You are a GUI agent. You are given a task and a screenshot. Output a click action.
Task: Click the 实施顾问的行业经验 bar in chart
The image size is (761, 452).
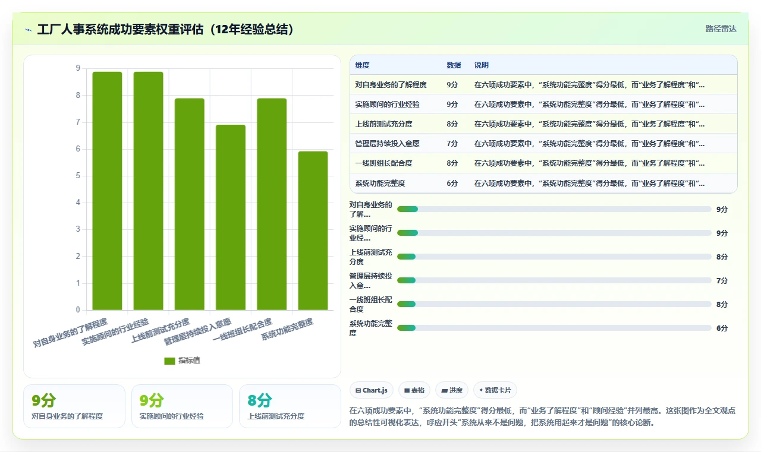tap(149, 191)
